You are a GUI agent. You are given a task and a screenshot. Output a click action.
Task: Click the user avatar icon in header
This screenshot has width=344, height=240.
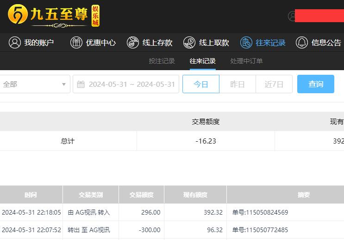tap(292, 16)
